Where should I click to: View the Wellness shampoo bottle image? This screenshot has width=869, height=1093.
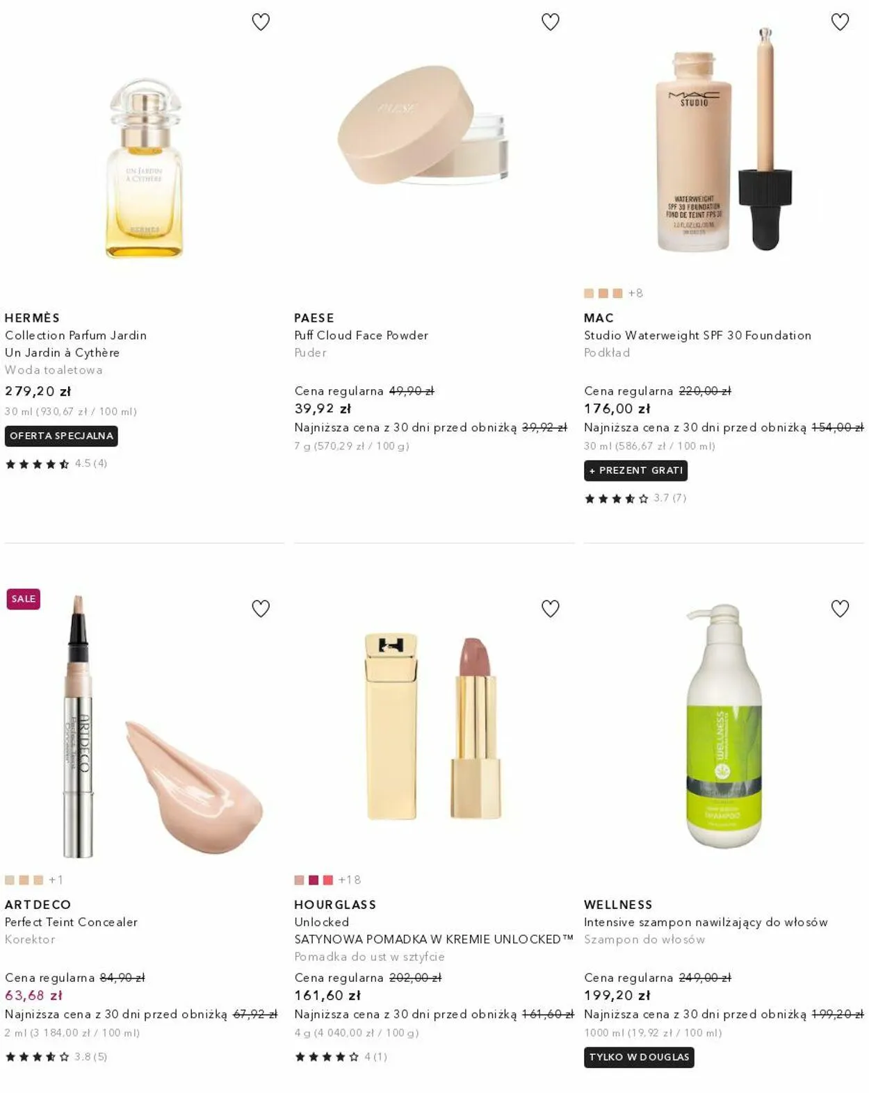724,726
